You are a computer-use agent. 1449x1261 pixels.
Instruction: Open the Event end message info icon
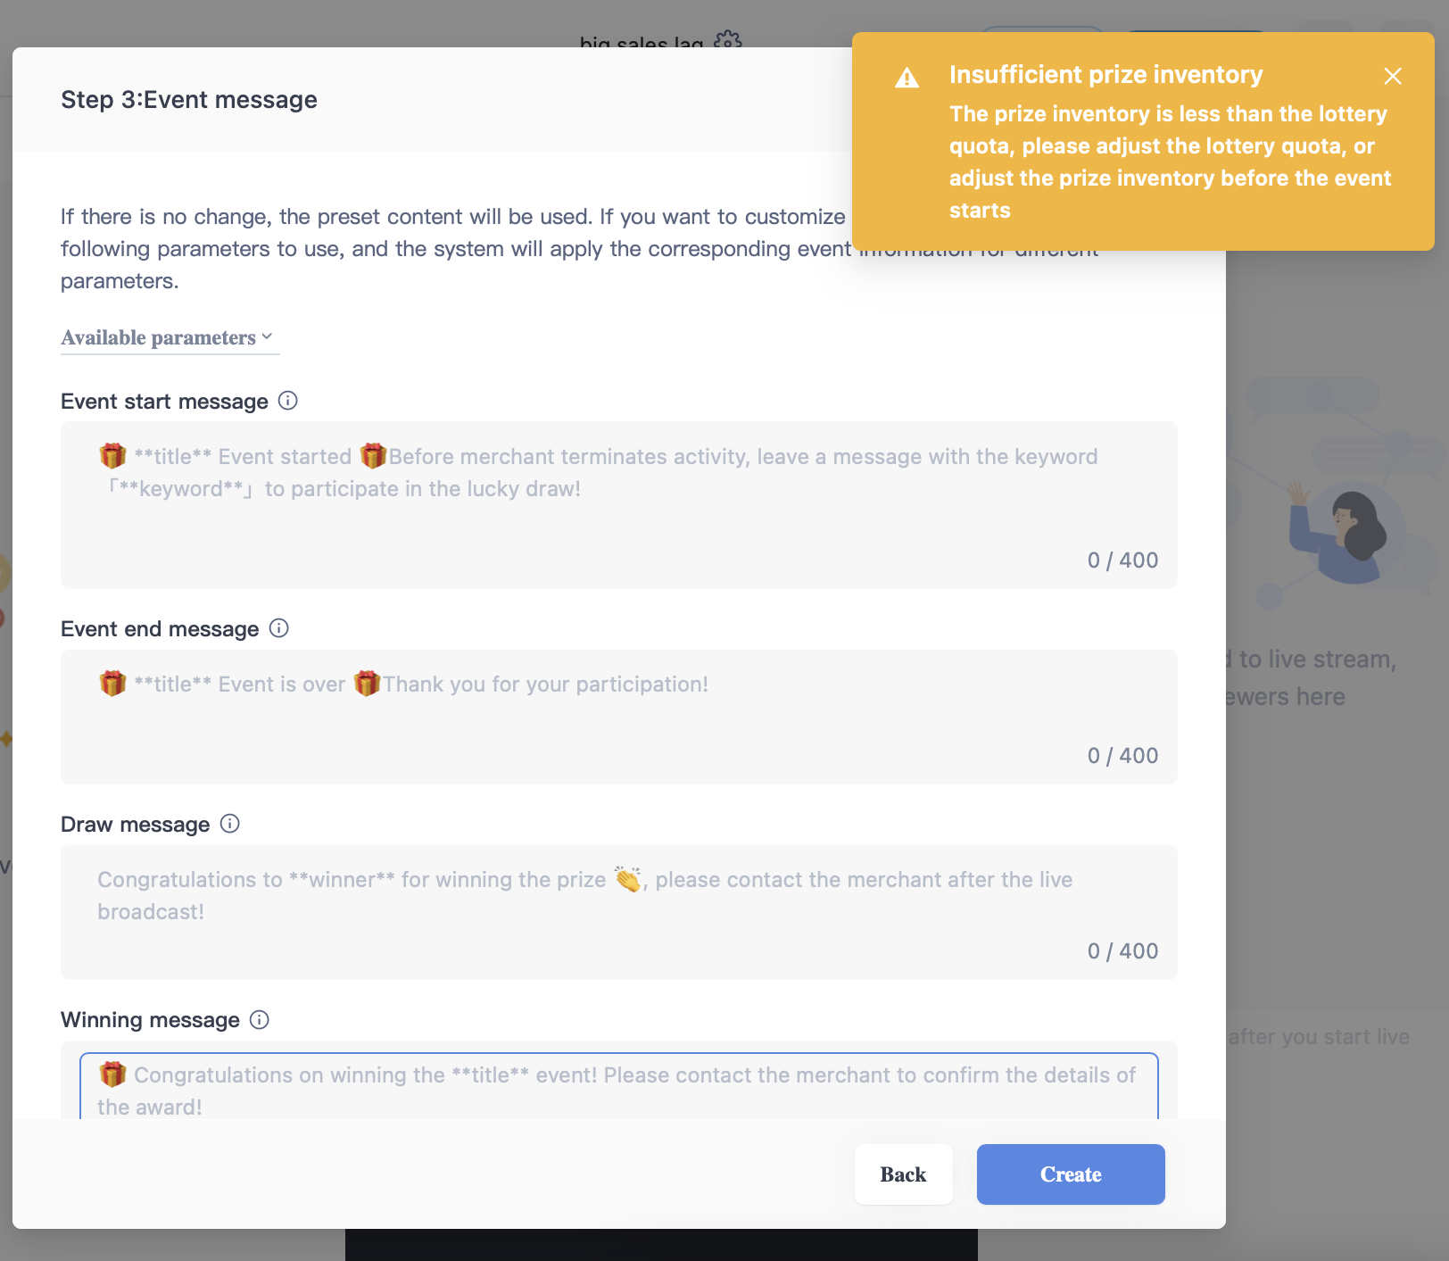pos(279,628)
